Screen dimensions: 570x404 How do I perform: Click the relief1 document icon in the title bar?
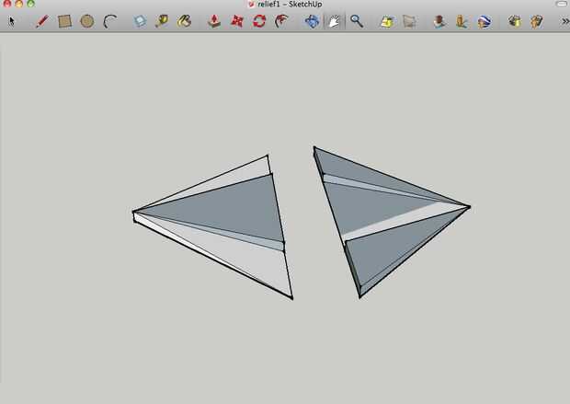tap(250, 5)
